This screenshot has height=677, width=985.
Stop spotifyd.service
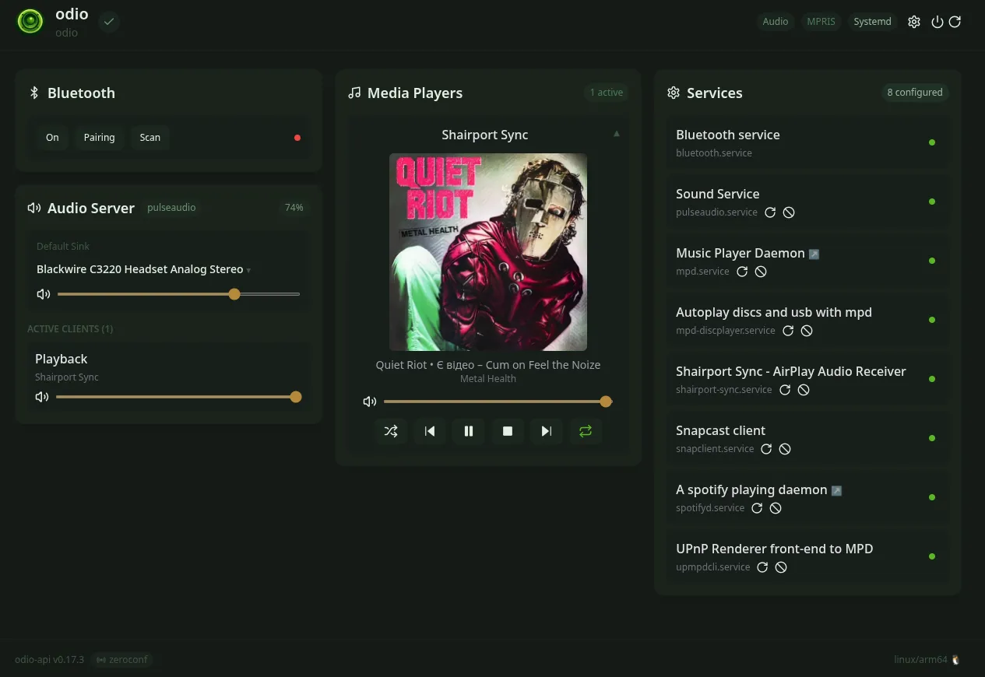[776, 508]
